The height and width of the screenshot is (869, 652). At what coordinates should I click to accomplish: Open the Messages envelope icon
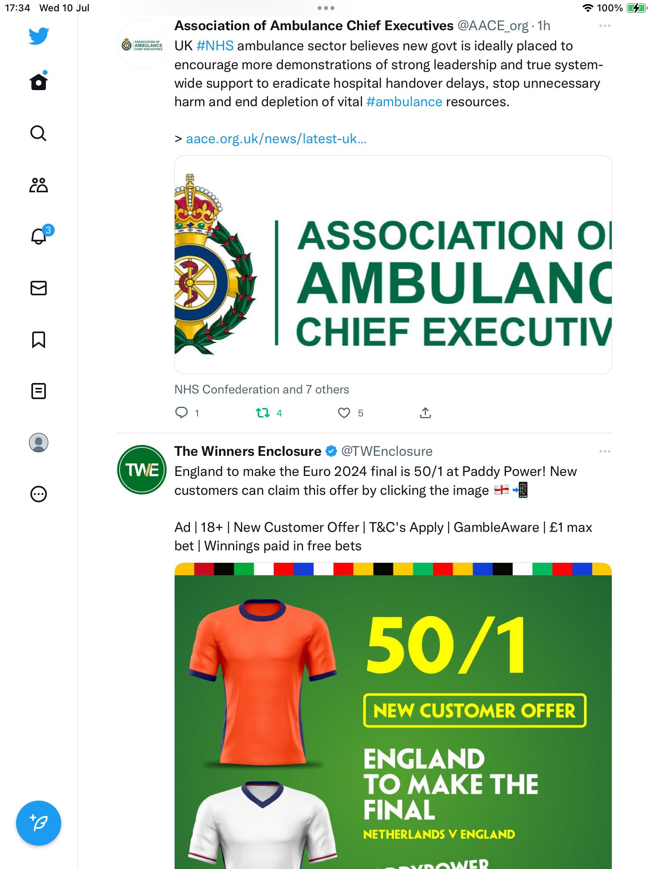(39, 288)
